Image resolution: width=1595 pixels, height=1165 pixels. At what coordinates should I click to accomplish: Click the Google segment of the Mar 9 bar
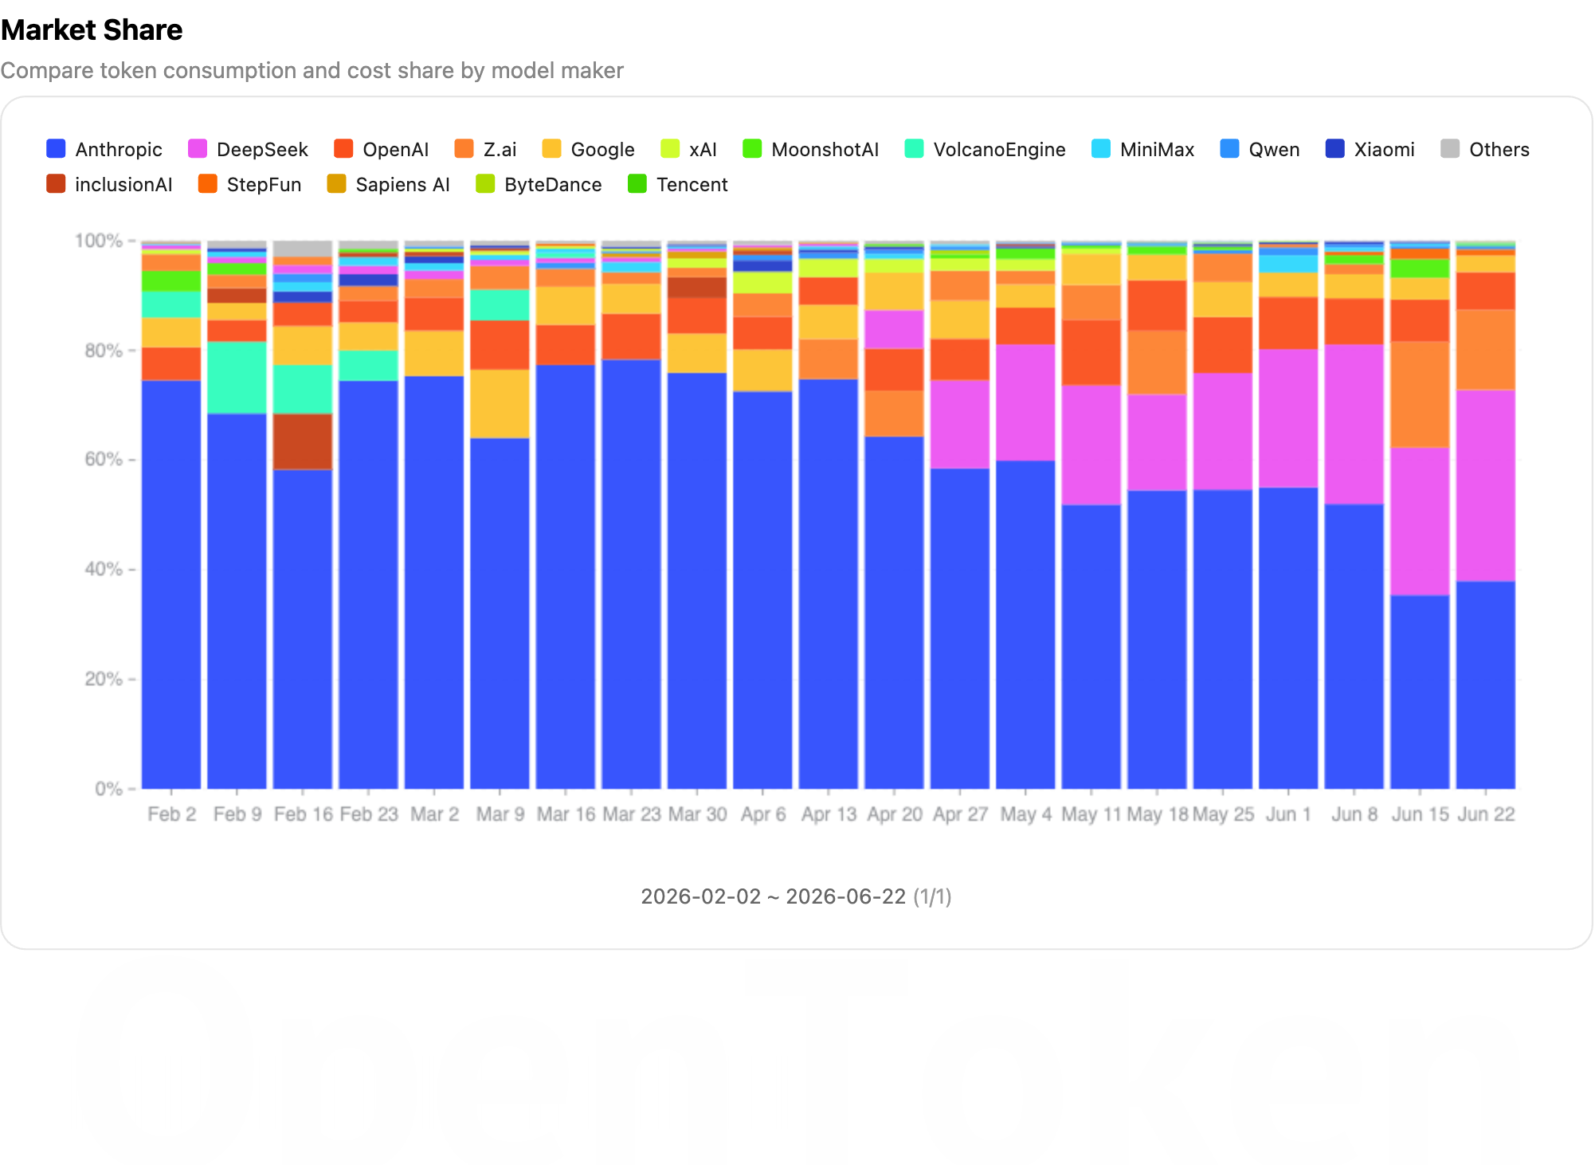[500, 404]
